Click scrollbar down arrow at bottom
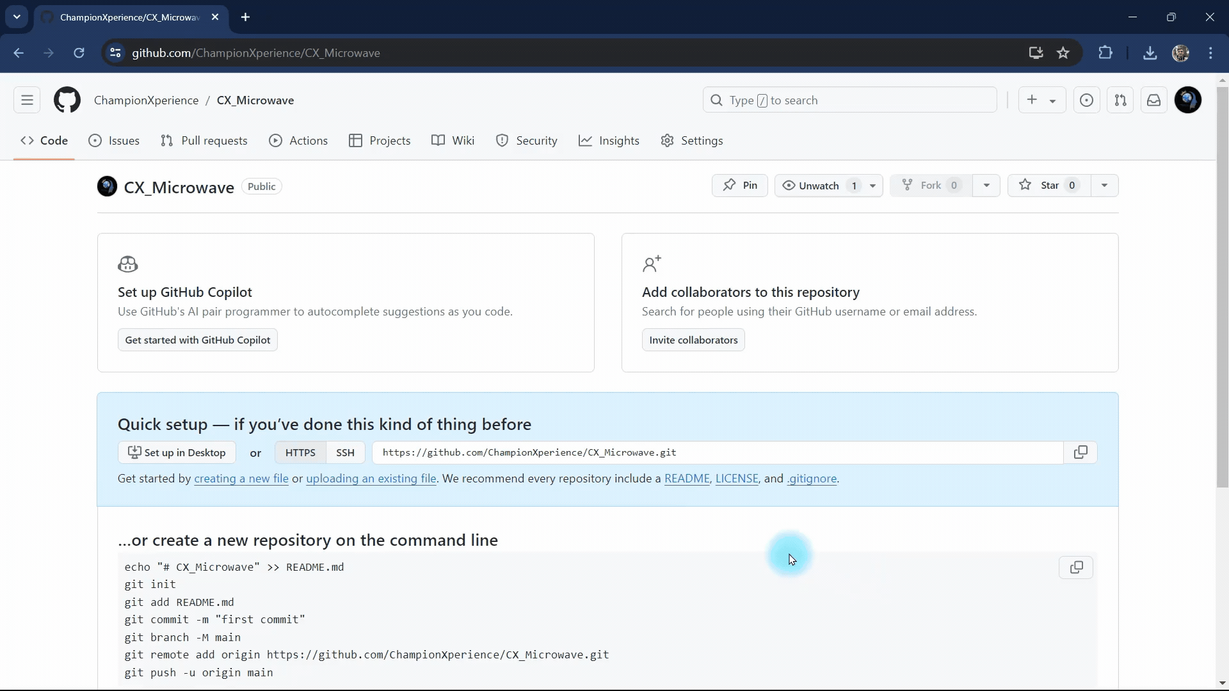 tap(1222, 683)
